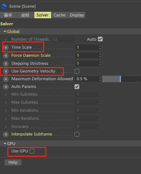The image size is (141, 174).
Task: Click the Help button
Action: click(x=13, y=162)
